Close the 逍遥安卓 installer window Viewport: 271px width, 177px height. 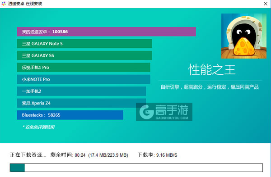click(266, 4)
